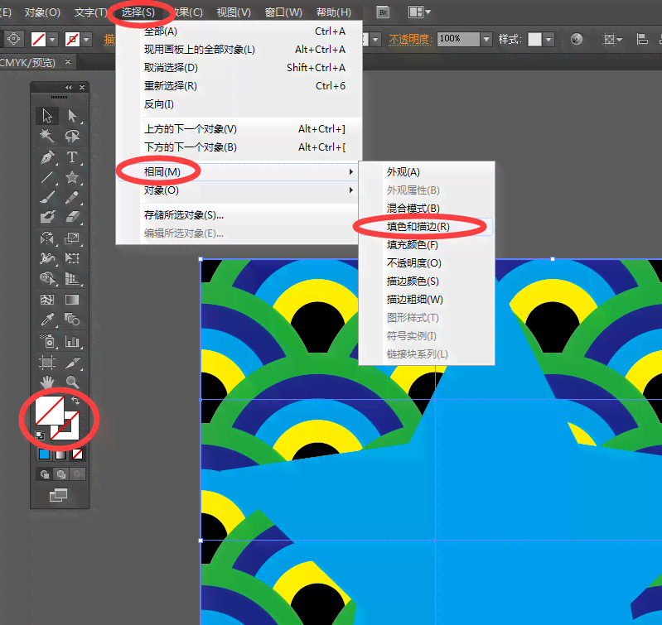Open the 视图(V) menu
Screen dimensions: 662x625
(x=234, y=12)
